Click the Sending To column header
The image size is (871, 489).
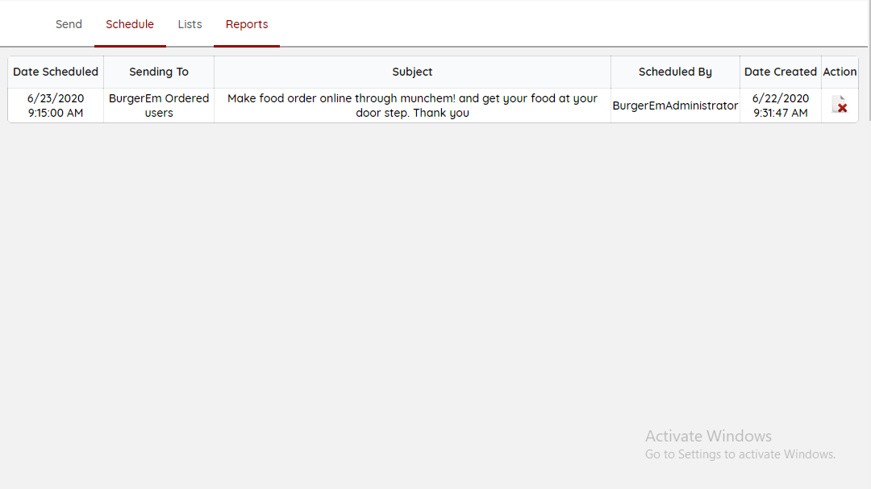click(159, 72)
